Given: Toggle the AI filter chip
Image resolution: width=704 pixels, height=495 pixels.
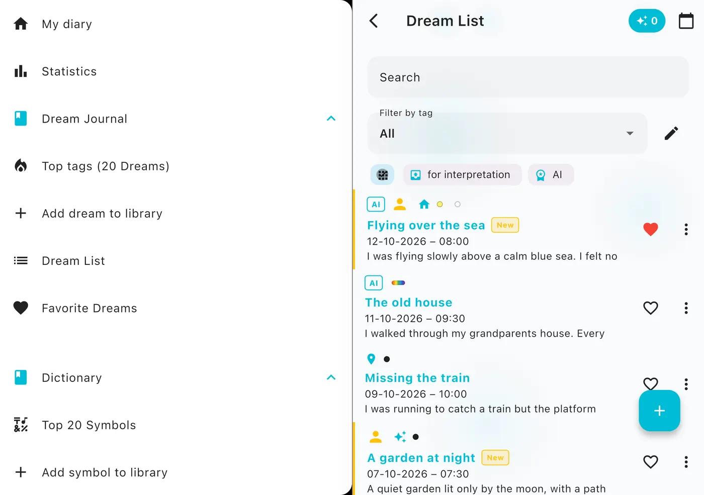Looking at the screenshot, I should (551, 174).
